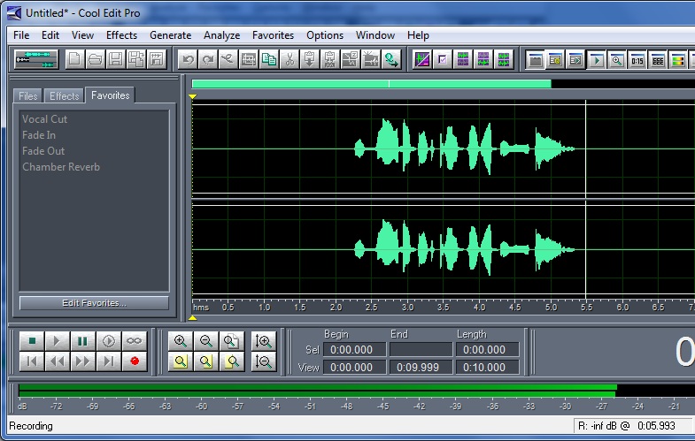The image size is (695, 441).
Task: Zoom out horizontally with the minus magnifier
Action: [x=206, y=341]
